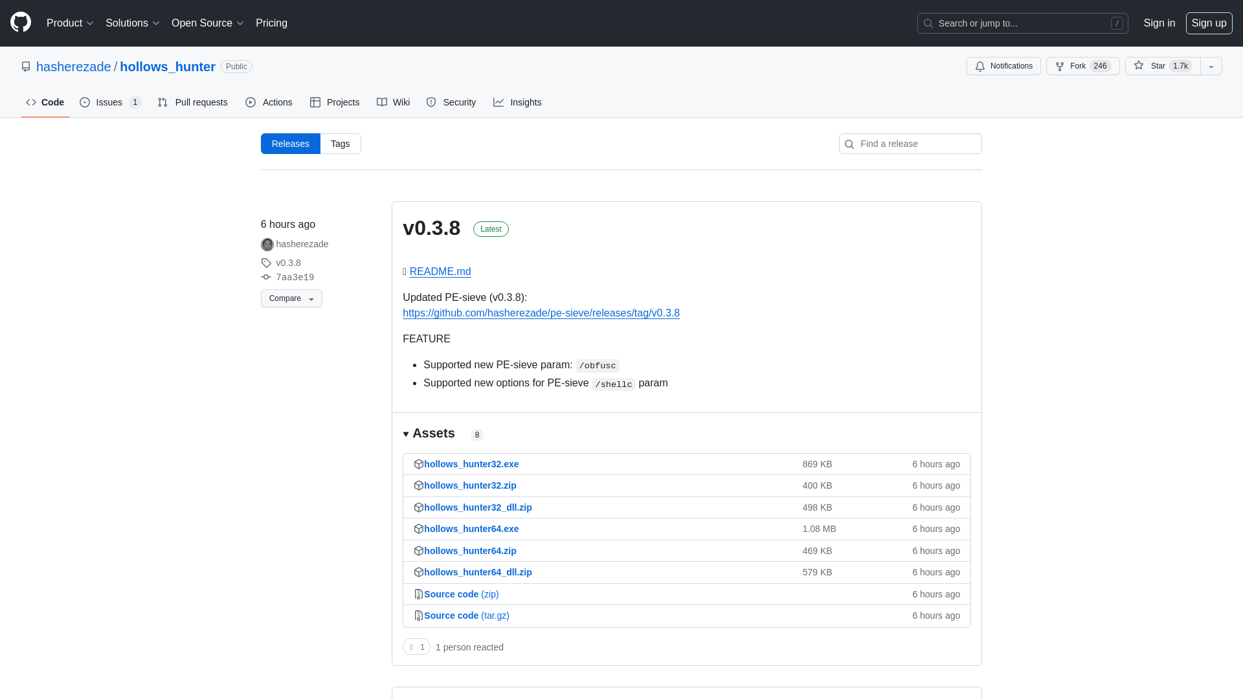The width and height of the screenshot is (1243, 699).
Task: Open the README.md link
Action: [x=440, y=272]
